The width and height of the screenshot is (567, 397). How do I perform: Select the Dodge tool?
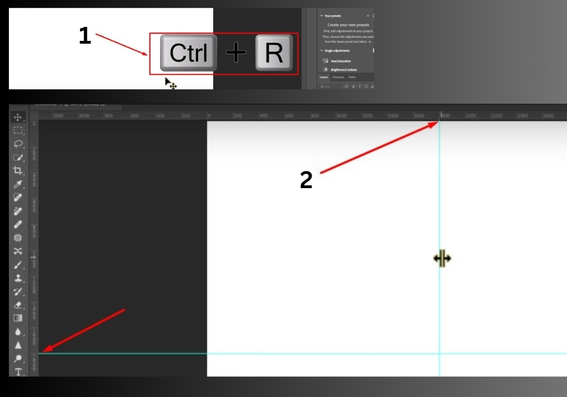click(18, 358)
